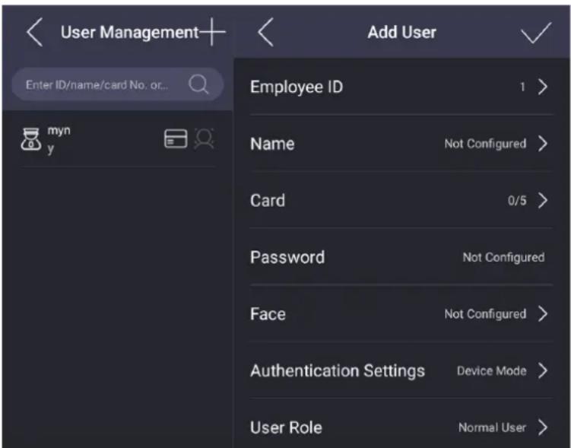The height and width of the screenshot is (448, 571).
Task: Click the User Management title
Action: pyautogui.click(x=130, y=33)
